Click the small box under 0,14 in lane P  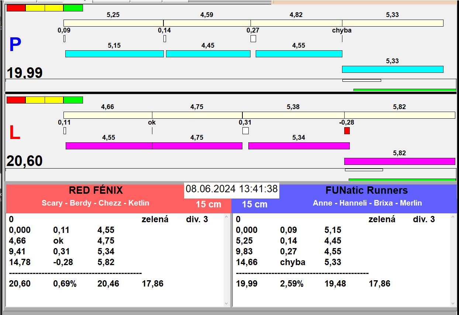click(165, 38)
